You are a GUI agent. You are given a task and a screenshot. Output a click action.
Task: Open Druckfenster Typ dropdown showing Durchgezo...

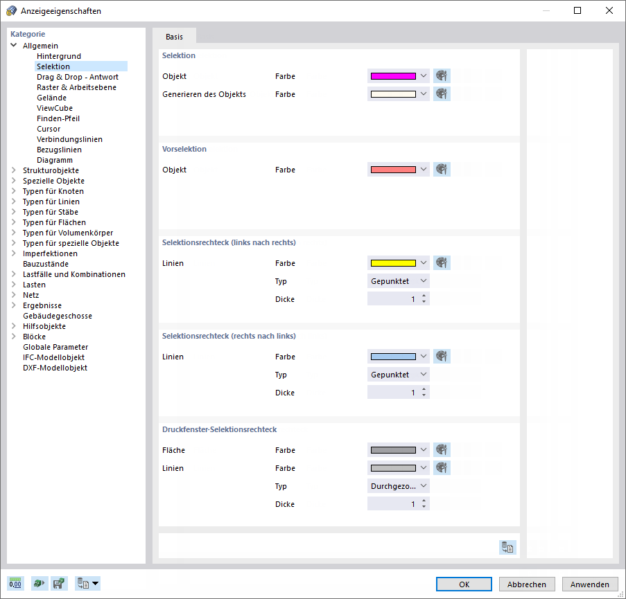coord(399,485)
